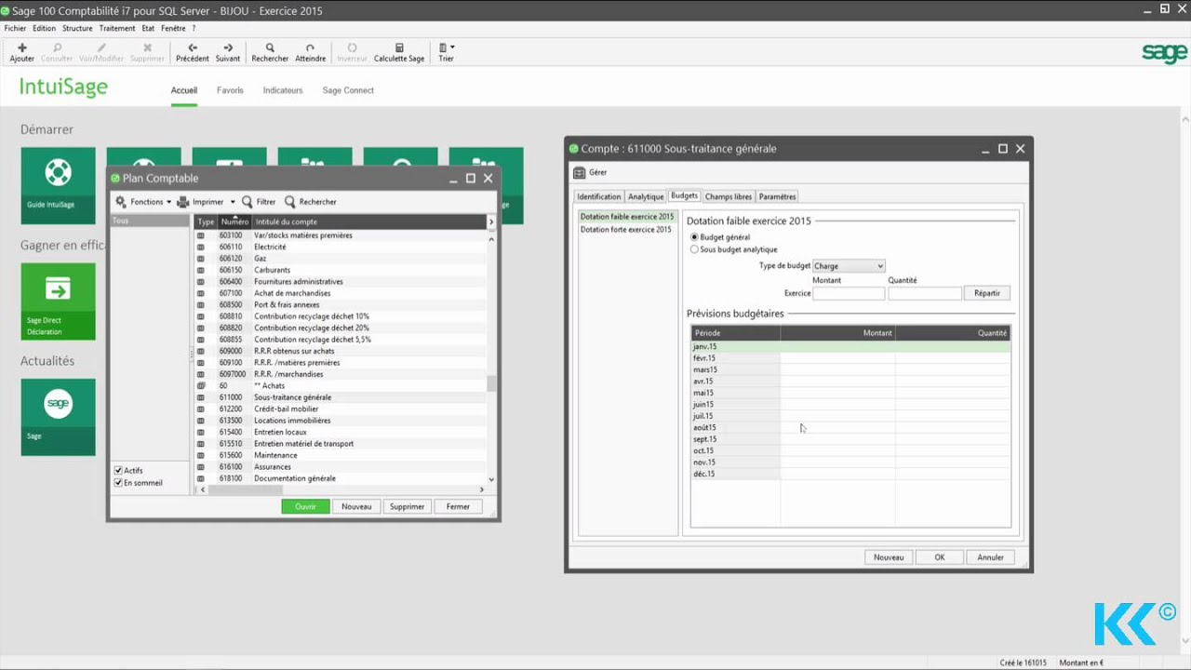Screen dimensions: 1191x670
Task: Click OK in Compte window
Action: pyautogui.click(x=939, y=557)
